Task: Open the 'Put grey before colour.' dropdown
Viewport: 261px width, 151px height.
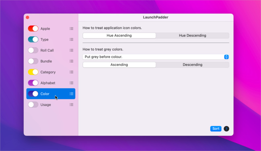Action: click(x=156, y=57)
